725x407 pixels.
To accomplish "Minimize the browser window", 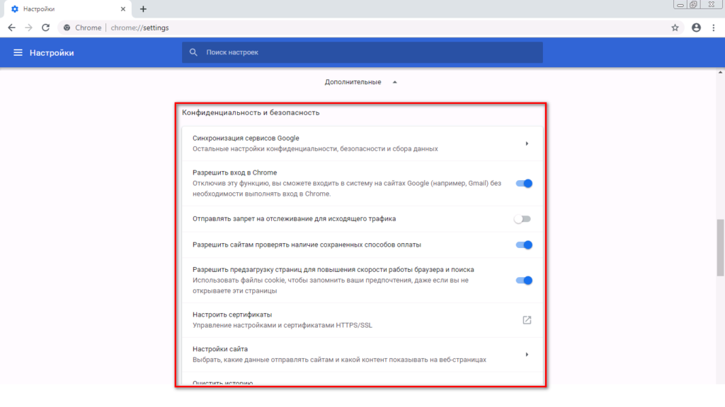I will pos(680,5).
